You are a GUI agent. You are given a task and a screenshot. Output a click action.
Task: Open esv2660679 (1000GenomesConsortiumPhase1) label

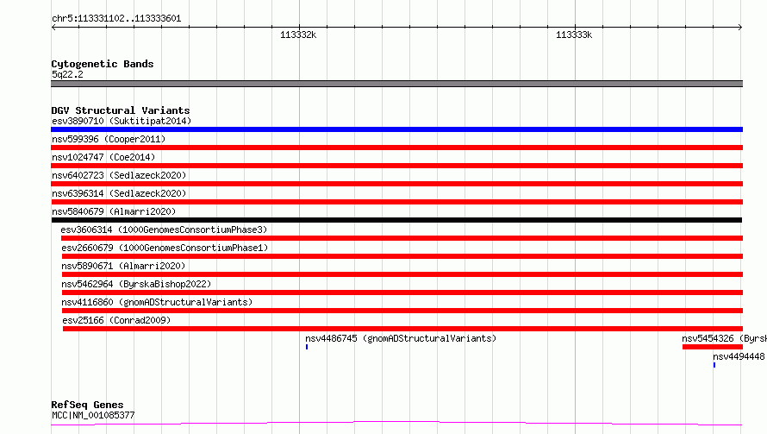(165, 248)
